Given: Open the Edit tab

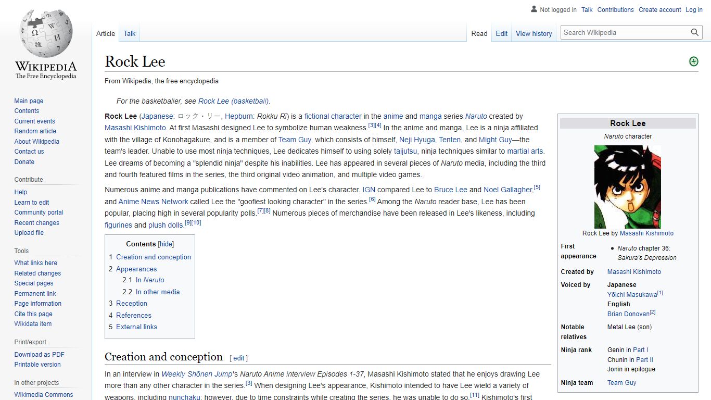Looking at the screenshot, I should click(x=502, y=33).
